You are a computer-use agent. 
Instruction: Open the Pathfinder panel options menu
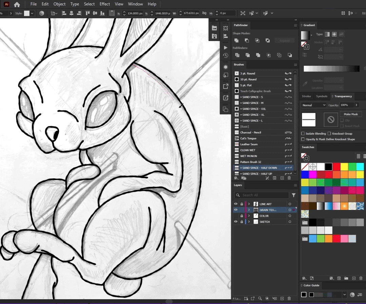(296, 25)
